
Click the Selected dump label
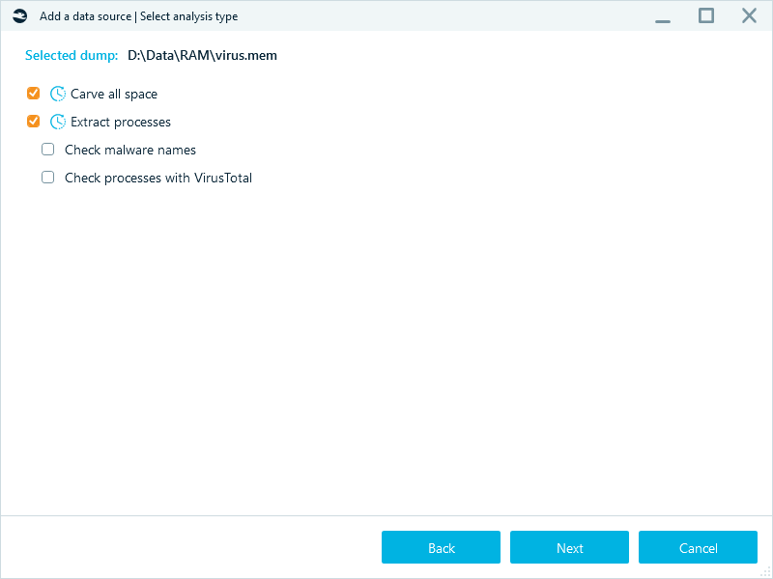pyautogui.click(x=72, y=56)
